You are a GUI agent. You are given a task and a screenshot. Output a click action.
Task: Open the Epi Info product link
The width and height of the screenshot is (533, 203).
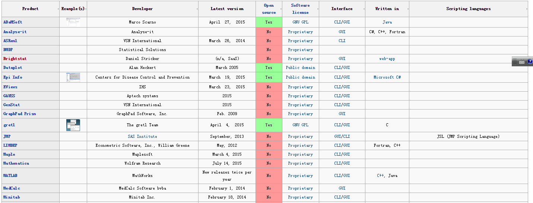click(x=13, y=77)
